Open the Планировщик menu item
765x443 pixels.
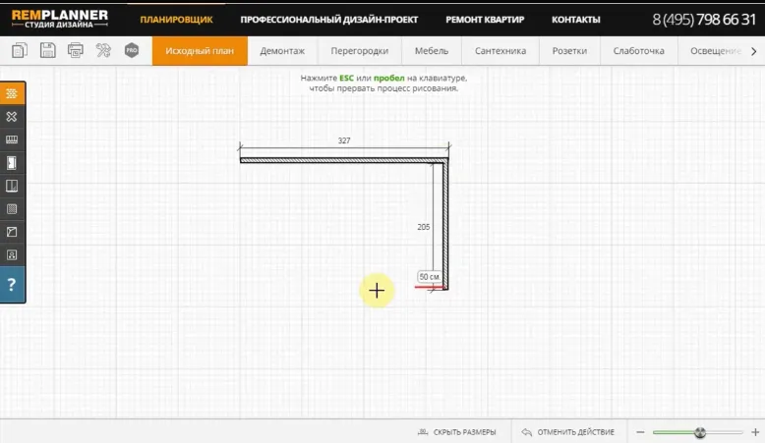[x=176, y=20]
